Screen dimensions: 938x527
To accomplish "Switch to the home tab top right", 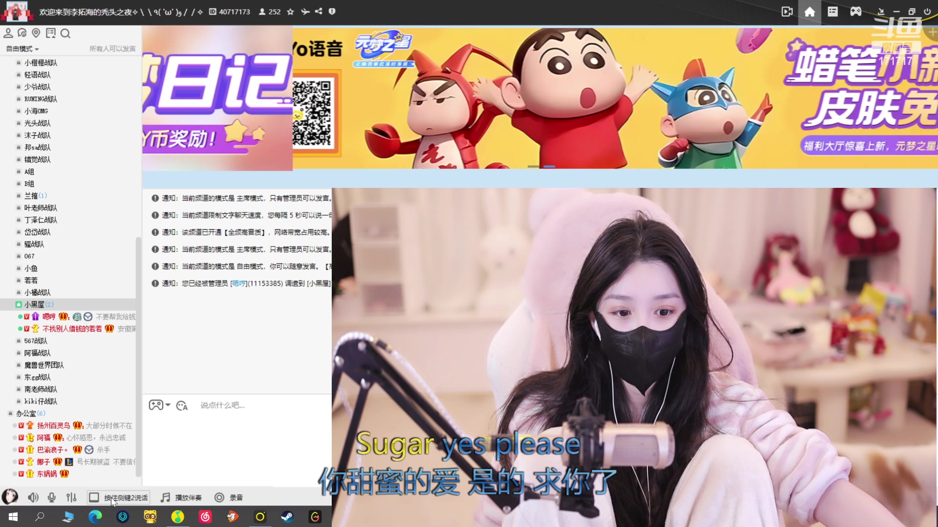I will tap(809, 11).
